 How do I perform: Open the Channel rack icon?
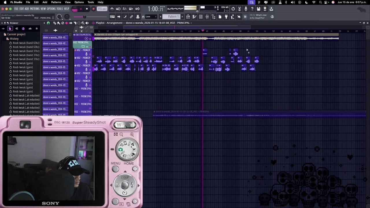[x=201, y=17]
